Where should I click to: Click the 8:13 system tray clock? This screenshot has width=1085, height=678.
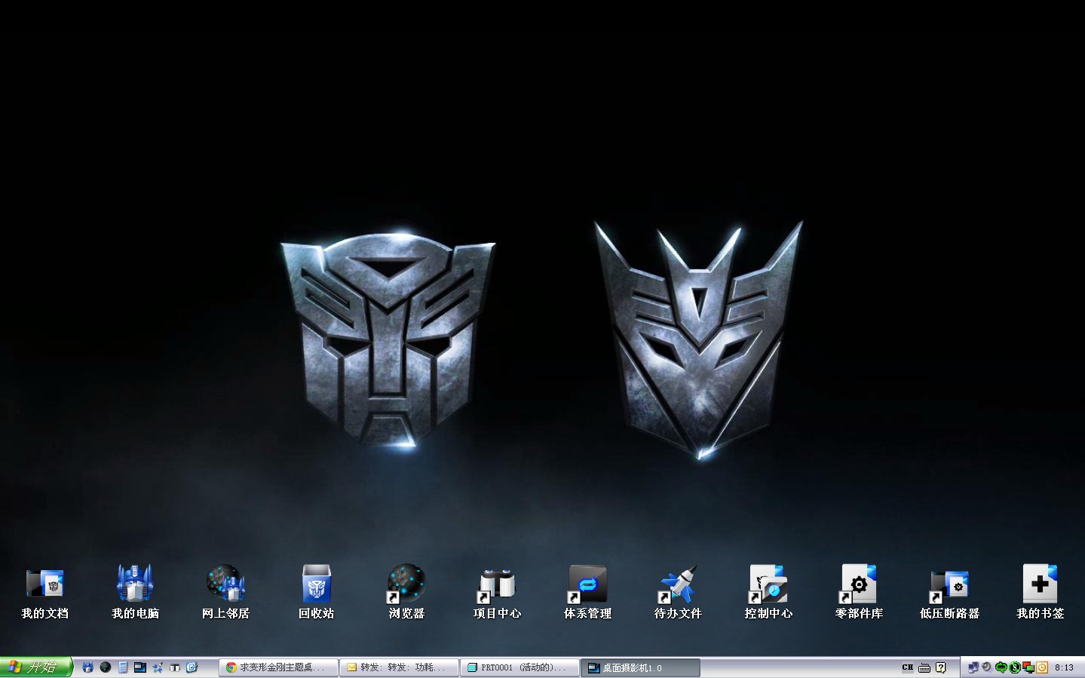pyautogui.click(x=1064, y=667)
